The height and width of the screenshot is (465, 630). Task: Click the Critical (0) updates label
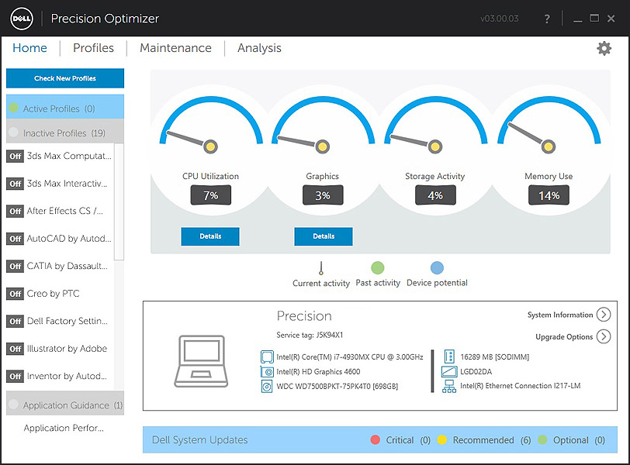408,440
